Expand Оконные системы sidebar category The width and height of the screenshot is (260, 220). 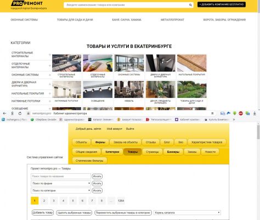click(x=50, y=75)
